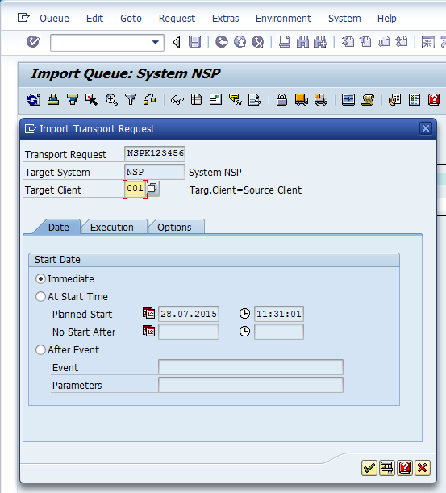Click the single-truck Import Request icon
Screen dimensions: 446x493
pyautogui.click(x=301, y=100)
